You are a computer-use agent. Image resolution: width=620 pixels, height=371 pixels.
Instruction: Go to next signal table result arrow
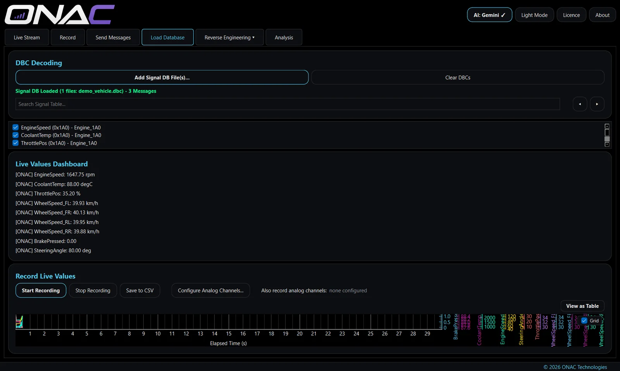[x=597, y=104]
